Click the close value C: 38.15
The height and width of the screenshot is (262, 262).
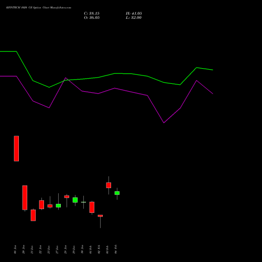(x=92, y=14)
